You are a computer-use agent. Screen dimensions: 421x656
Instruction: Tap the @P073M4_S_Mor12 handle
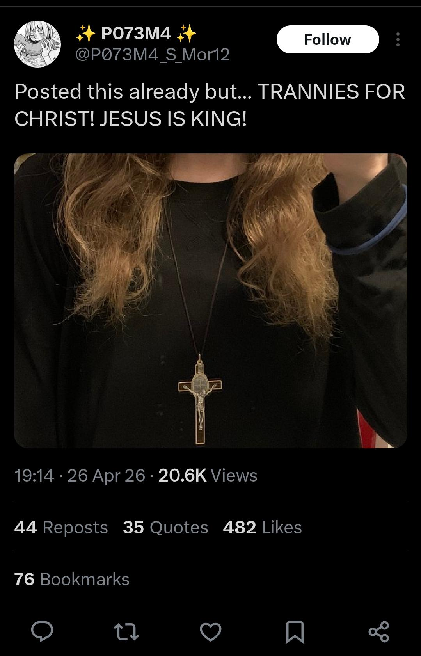(x=152, y=55)
